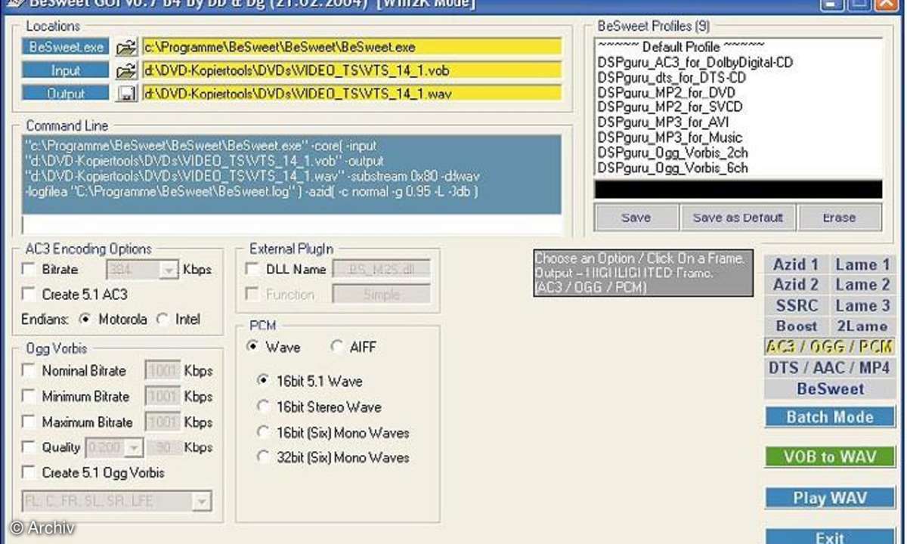Screen dimensions: 907x544
Task: Enable the DLL Name checkbox
Action: click(x=252, y=269)
